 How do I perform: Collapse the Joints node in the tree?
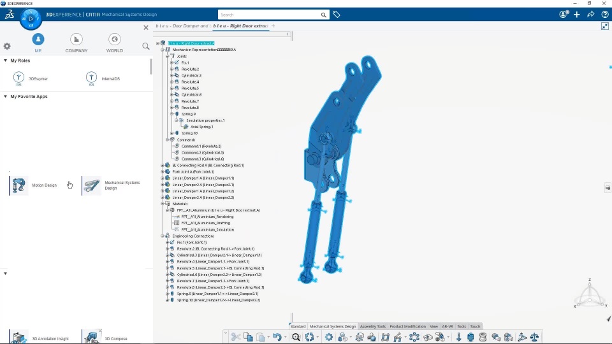click(167, 56)
